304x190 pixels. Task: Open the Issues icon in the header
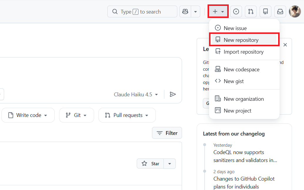coord(236,12)
